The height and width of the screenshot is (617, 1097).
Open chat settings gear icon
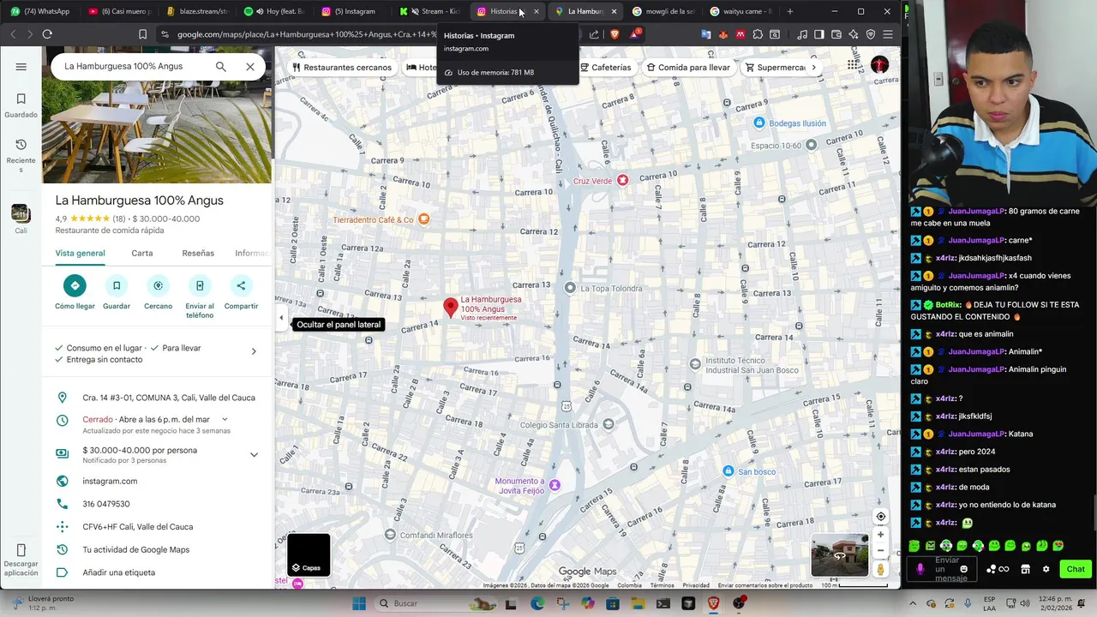point(1046,569)
